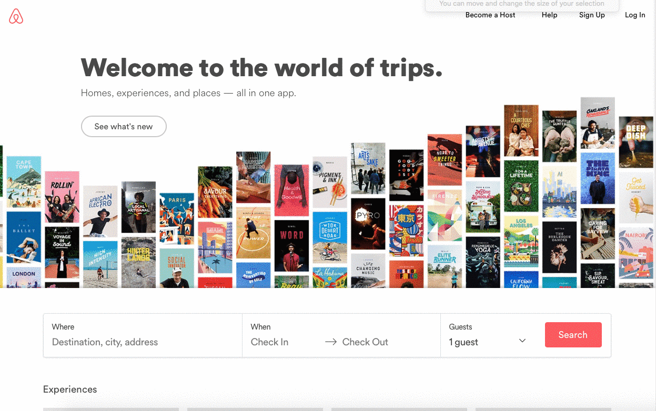Image resolution: width=656 pixels, height=411 pixels.
Task: Select the Deep Dish poster thumbnail
Action: point(635,142)
